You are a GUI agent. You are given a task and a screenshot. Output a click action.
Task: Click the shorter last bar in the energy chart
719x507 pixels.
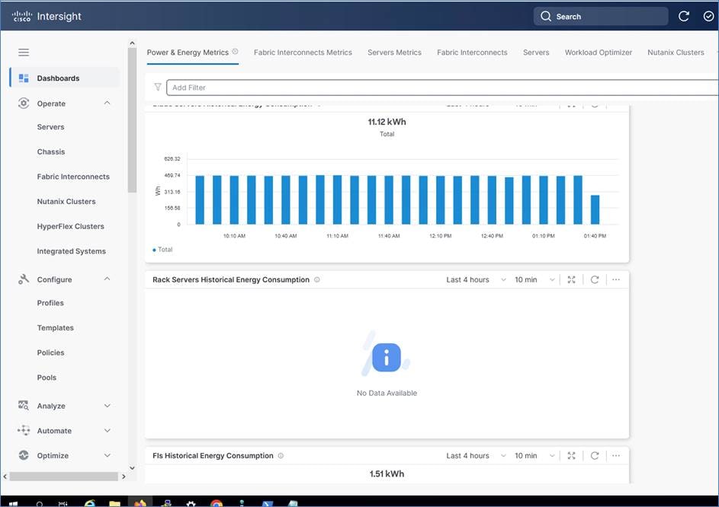pyautogui.click(x=595, y=210)
